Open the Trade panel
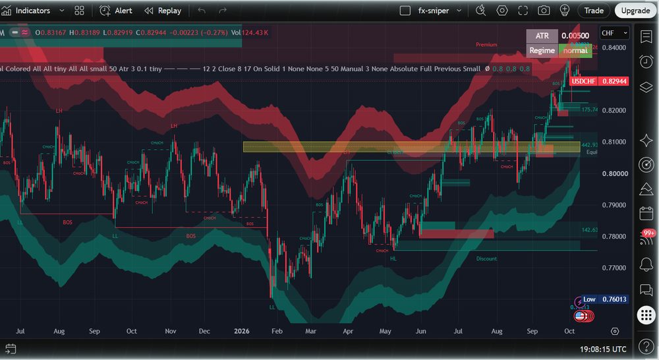This screenshot has height=360, width=659. click(594, 11)
